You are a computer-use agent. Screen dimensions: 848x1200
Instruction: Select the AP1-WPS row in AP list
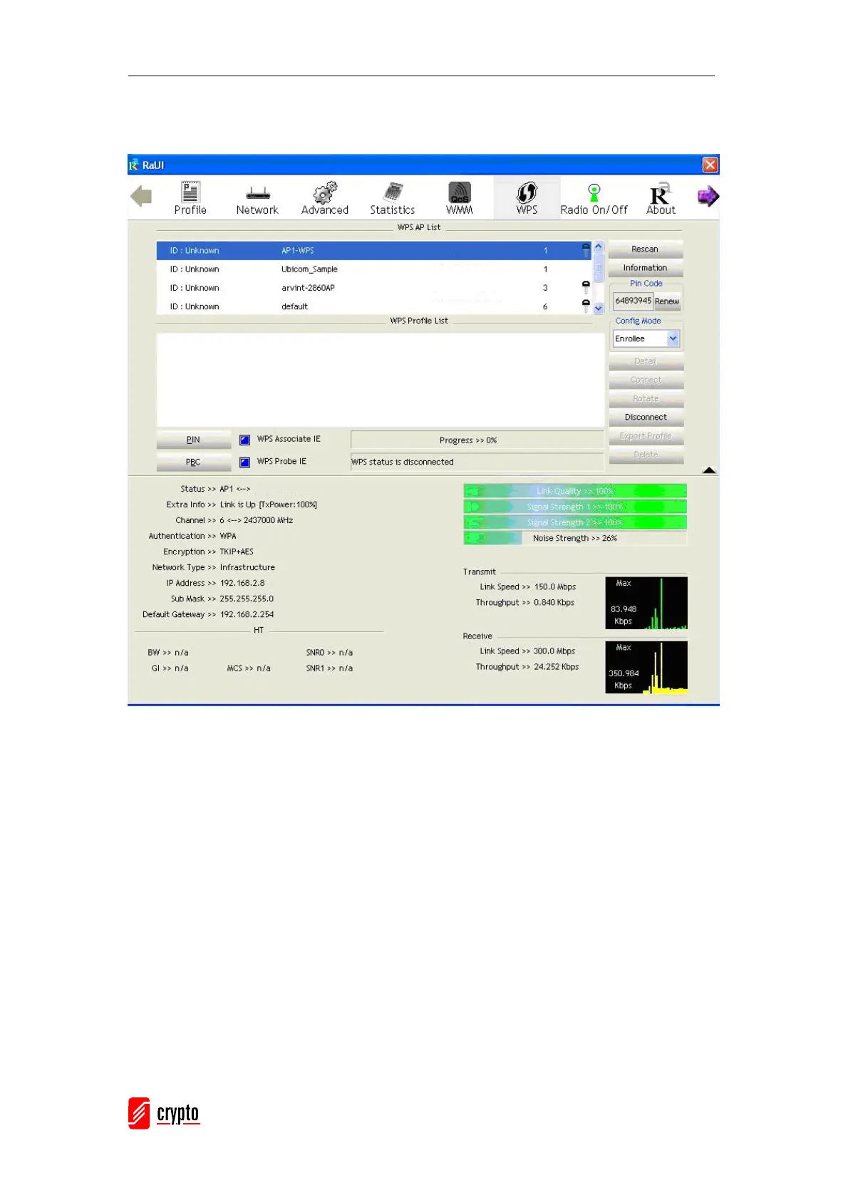click(374, 250)
